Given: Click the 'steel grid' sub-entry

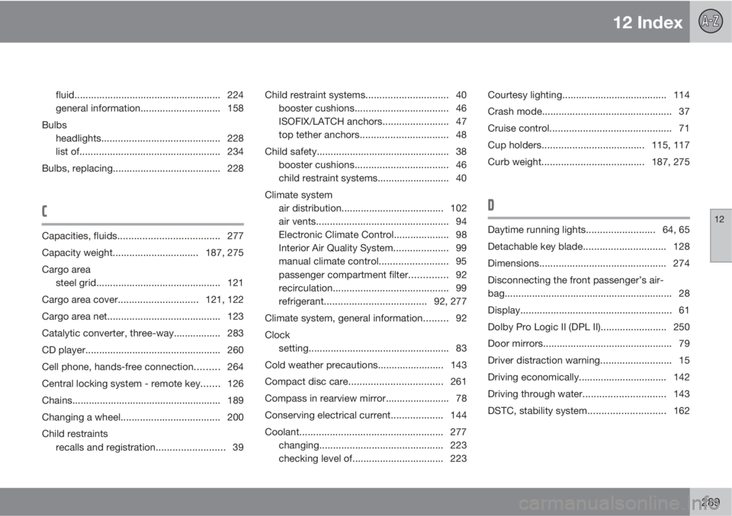Looking at the screenshot, I should pos(149,283).
